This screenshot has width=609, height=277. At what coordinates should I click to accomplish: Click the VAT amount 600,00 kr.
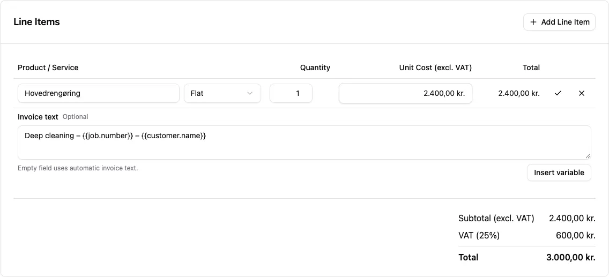coord(576,236)
